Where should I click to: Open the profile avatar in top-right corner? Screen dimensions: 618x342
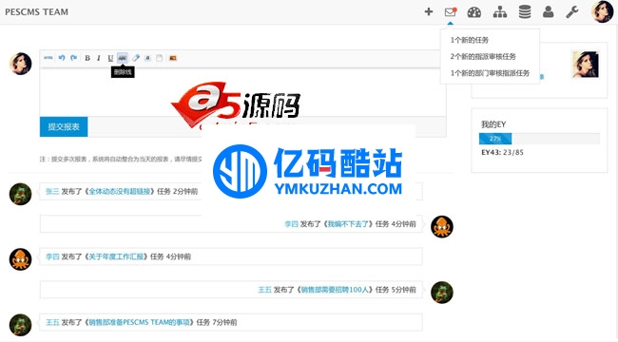tap(602, 11)
